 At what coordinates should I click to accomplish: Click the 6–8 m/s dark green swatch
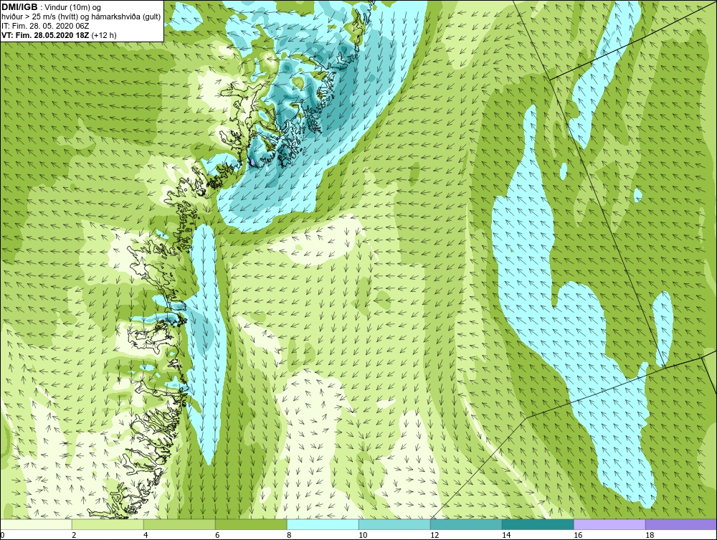pos(251,524)
